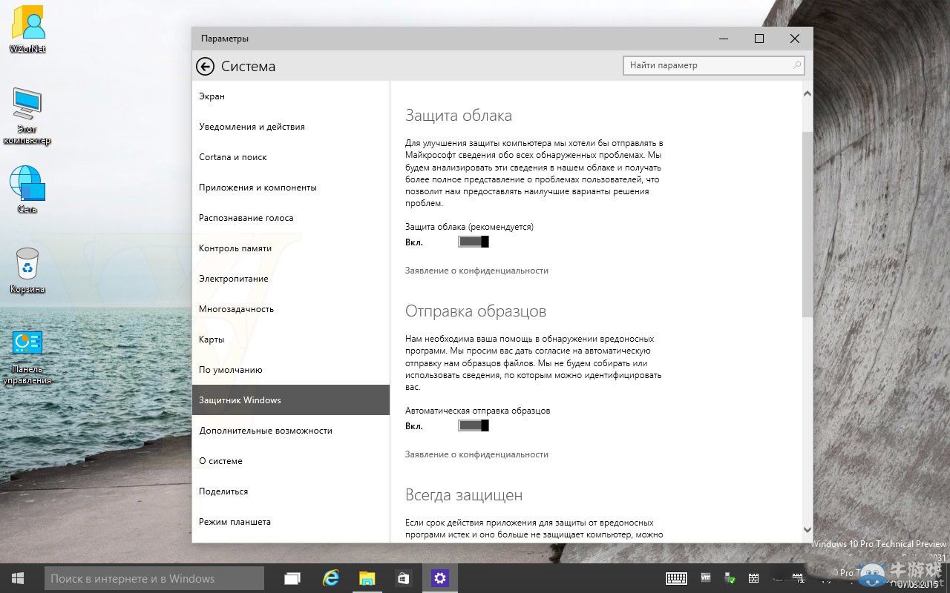This screenshot has height=593, width=950.
Task: Select Защитник Windows sidebar entry
Action: click(x=291, y=400)
